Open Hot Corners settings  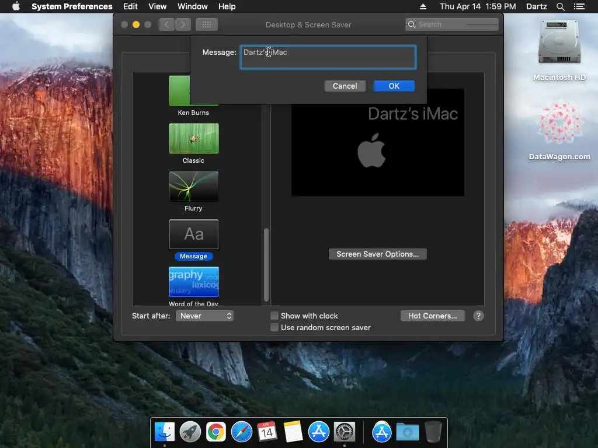click(433, 316)
